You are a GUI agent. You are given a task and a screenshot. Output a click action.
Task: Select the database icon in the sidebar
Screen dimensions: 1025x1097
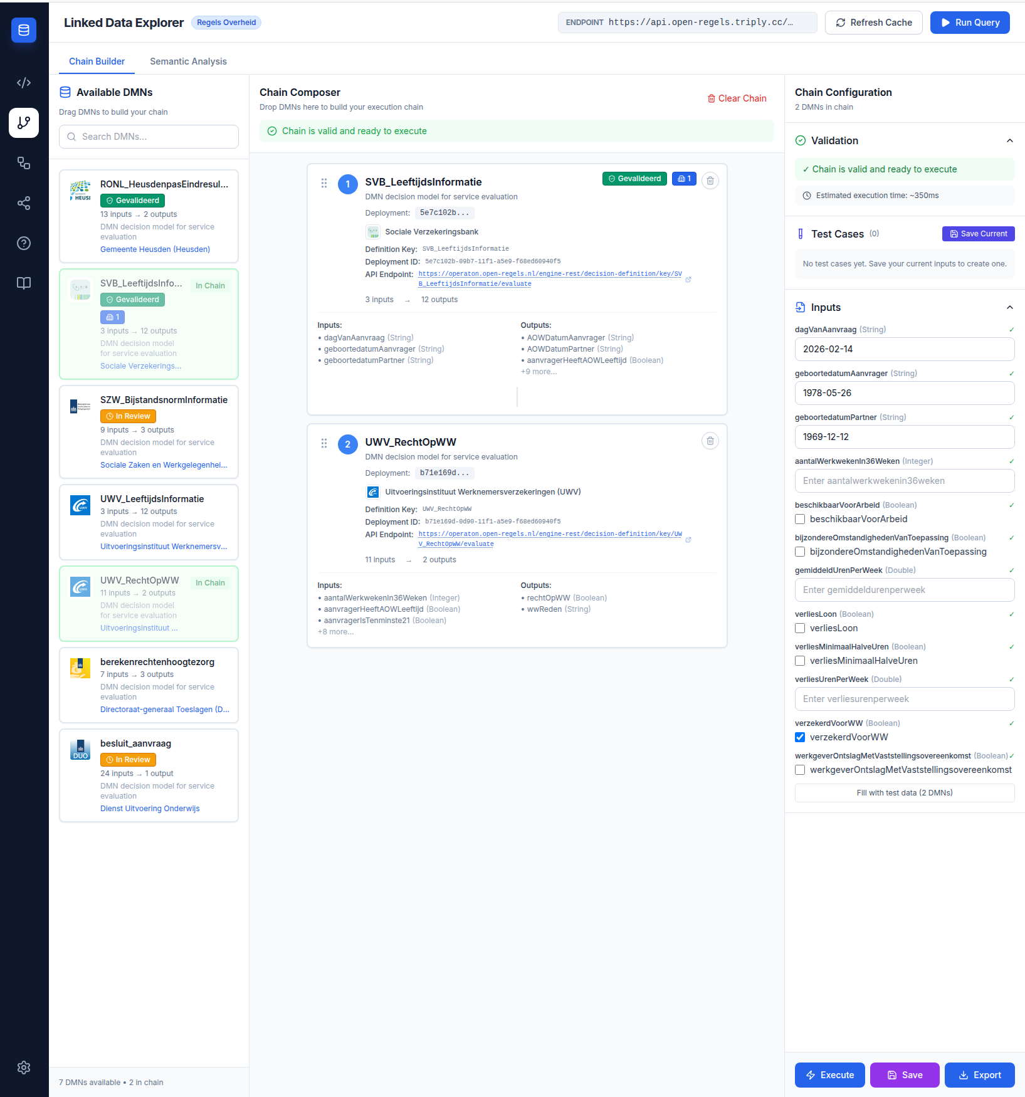pyautogui.click(x=24, y=30)
